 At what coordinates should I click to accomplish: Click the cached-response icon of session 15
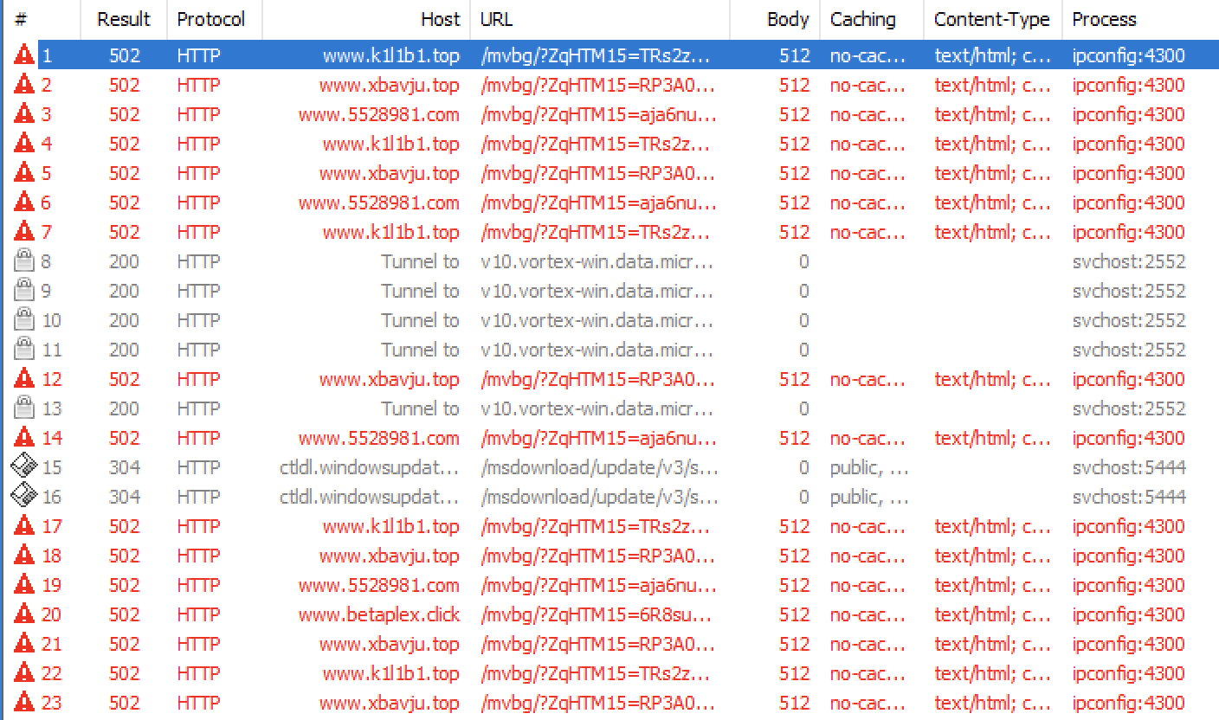point(24,467)
